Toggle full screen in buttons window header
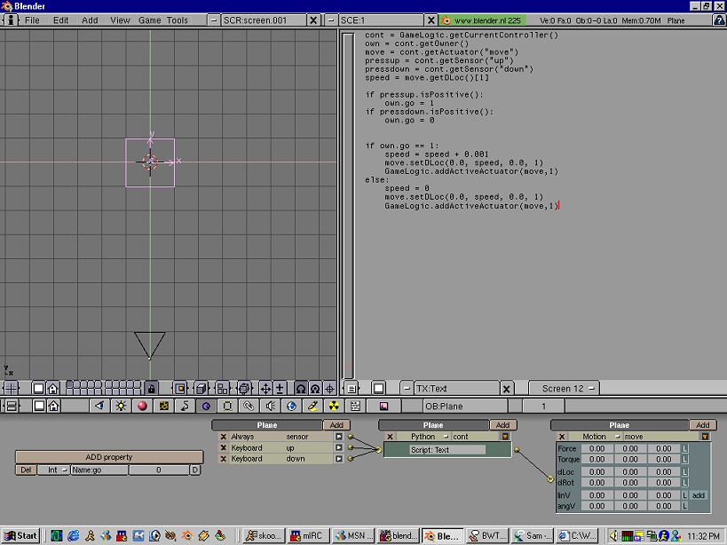Screen dimensions: 727x545 (x=39, y=407)
